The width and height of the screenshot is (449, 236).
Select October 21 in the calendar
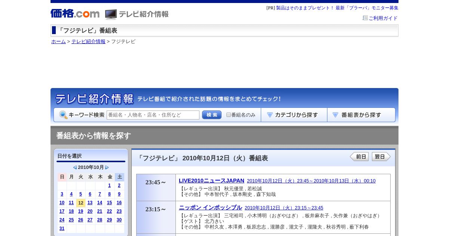tap(100, 211)
